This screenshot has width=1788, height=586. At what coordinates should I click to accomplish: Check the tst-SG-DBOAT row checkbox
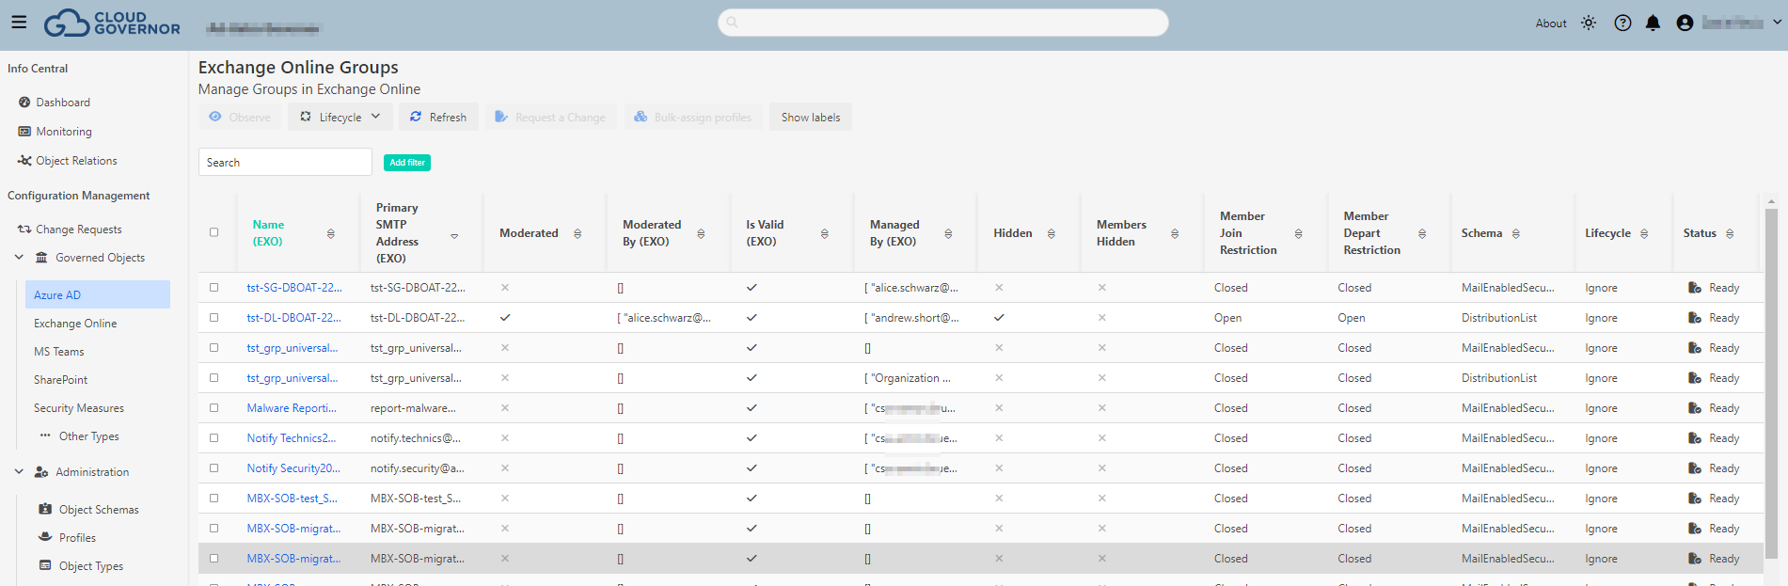214,288
